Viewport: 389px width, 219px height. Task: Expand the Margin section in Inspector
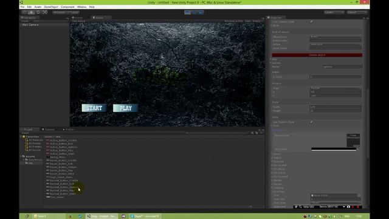click(278, 184)
